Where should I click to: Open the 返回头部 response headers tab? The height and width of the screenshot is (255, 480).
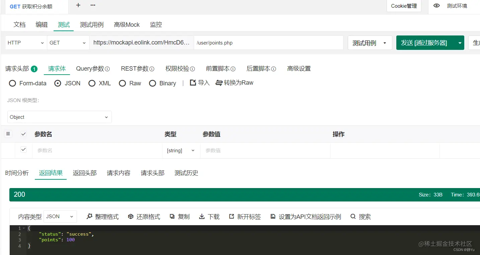point(85,173)
